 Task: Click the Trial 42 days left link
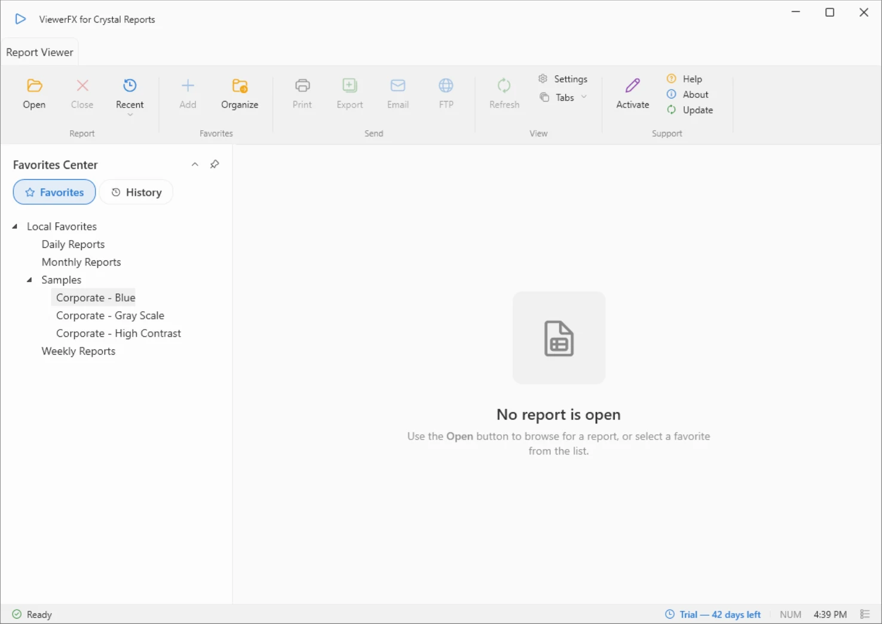(x=713, y=614)
